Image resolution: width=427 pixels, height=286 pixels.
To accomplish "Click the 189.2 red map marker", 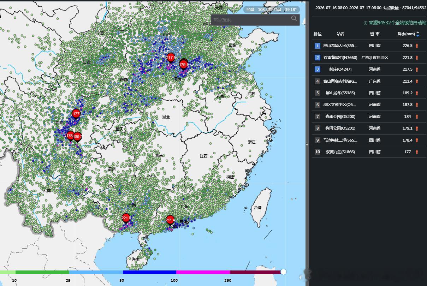I will pyautogui.click(x=78, y=137).
